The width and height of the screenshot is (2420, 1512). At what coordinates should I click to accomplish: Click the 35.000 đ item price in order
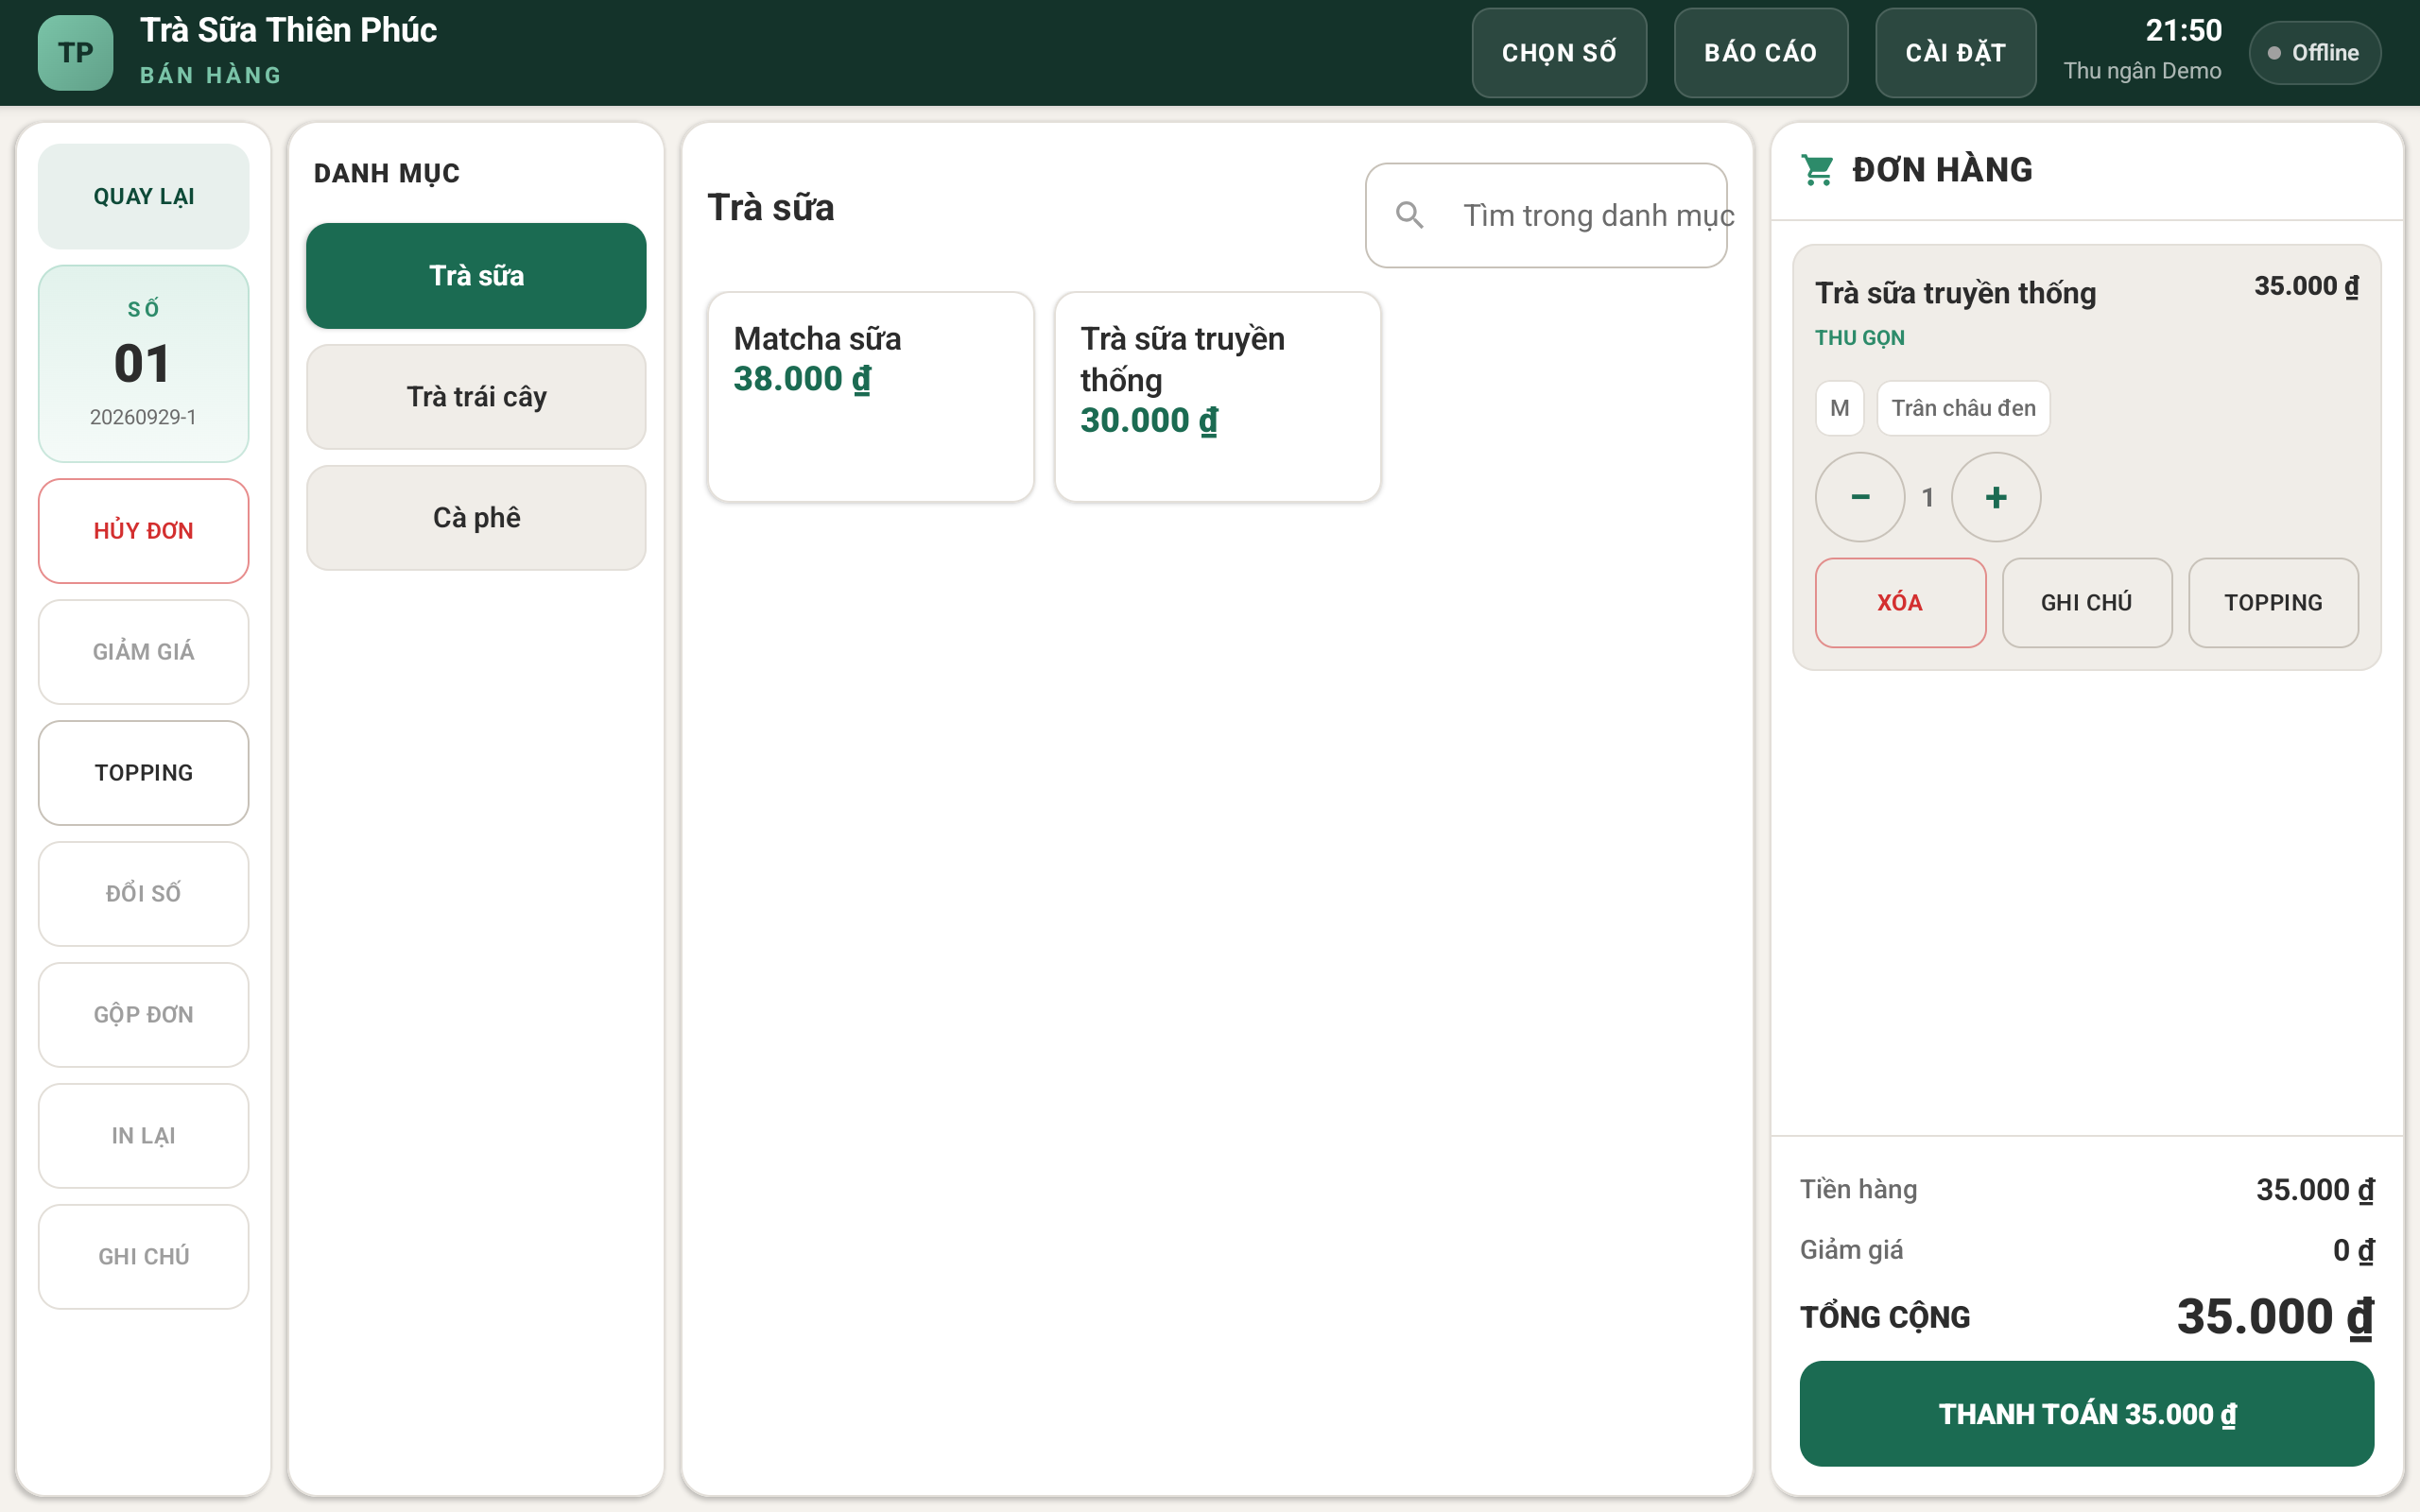click(2306, 286)
